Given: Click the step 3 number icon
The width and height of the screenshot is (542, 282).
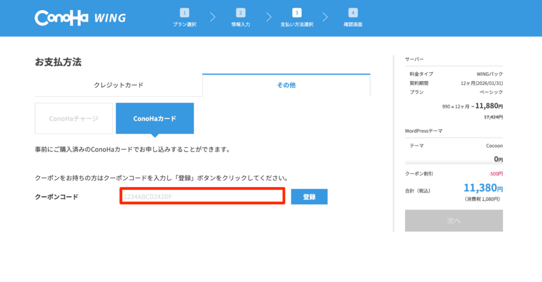Looking at the screenshot, I should point(296,12).
